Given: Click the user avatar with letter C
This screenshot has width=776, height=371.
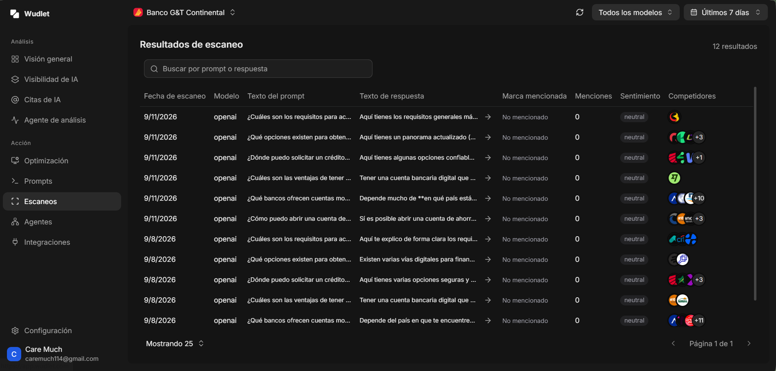Looking at the screenshot, I should [x=14, y=354].
